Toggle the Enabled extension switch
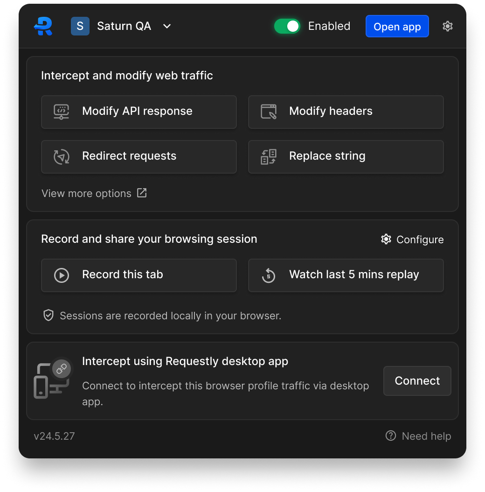 click(x=287, y=26)
